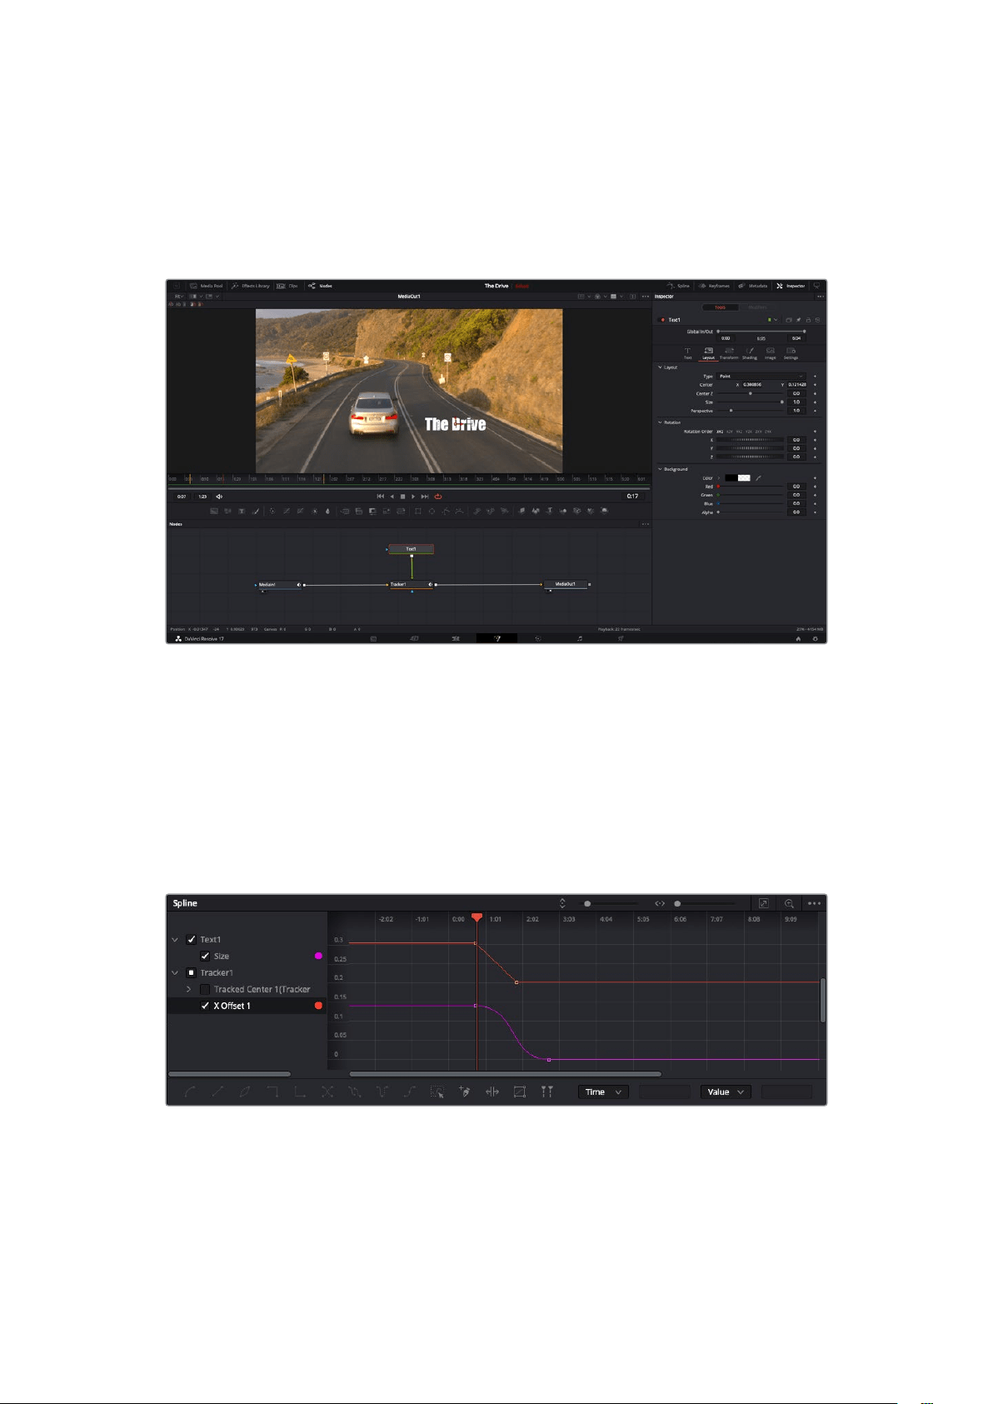993x1404 pixels.
Task: Click the Zoom to Fit spline icon
Action: (x=763, y=903)
